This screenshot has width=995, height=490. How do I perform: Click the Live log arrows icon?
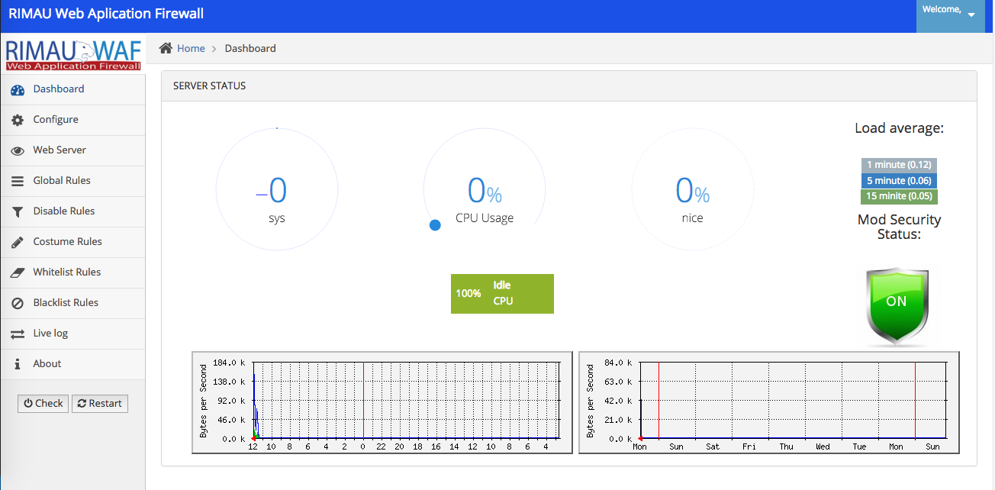18,334
